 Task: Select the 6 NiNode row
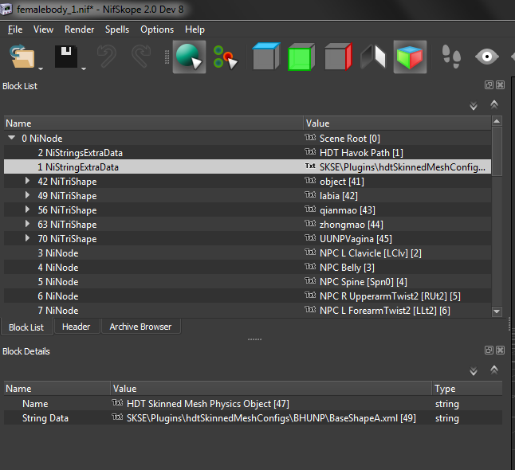tap(247, 296)
